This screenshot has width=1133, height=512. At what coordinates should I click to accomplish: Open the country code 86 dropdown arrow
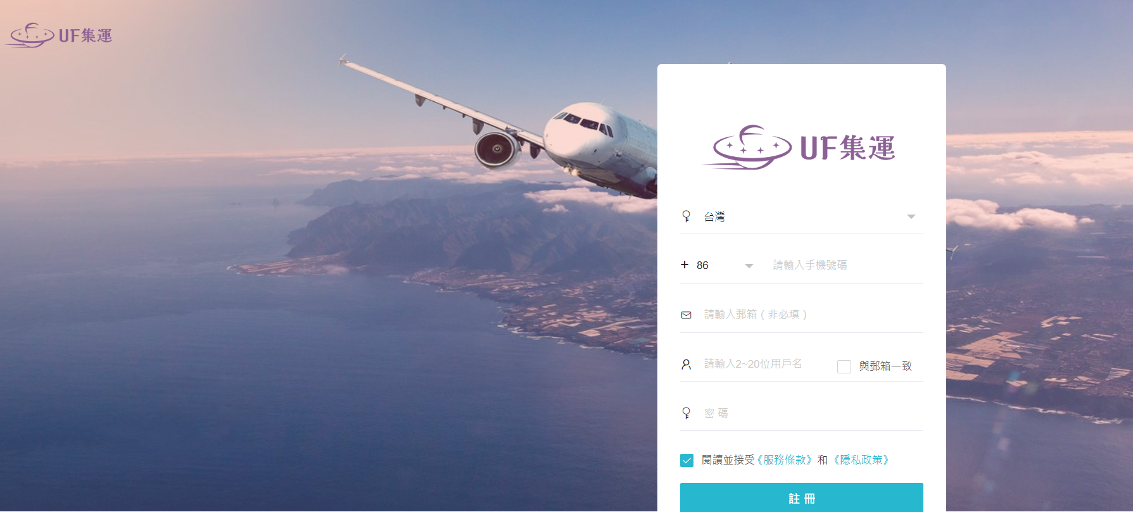tap(749, 266)
